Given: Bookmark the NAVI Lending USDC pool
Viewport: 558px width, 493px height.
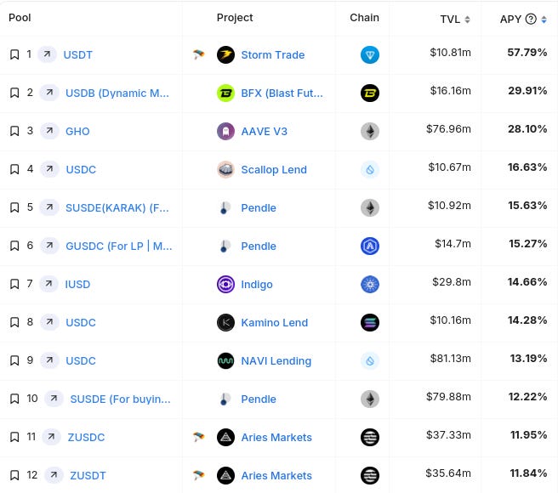Looking at the screenshot, I should [x=14, y=360].
